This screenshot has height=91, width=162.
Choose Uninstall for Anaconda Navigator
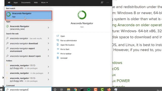tap(64, 58)
